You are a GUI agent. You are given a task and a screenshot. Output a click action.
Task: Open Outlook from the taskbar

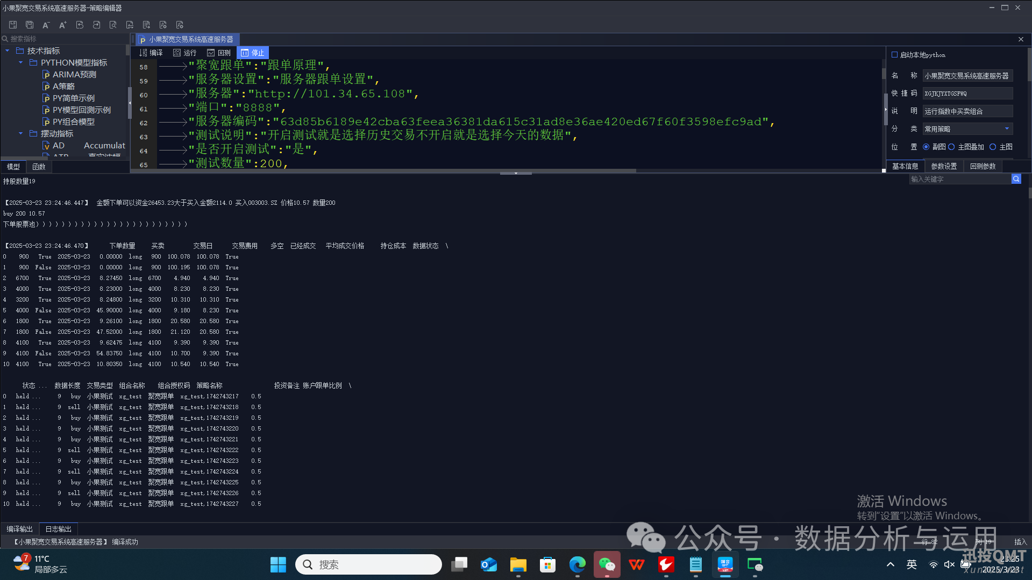pos(488,564)
